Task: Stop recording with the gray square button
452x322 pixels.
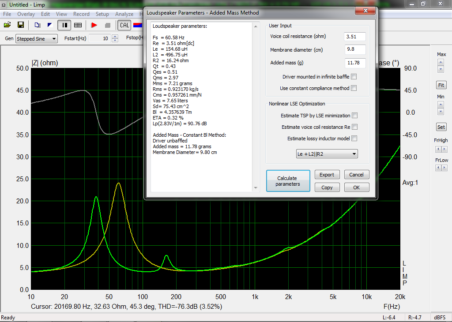Action: [108, 25]
